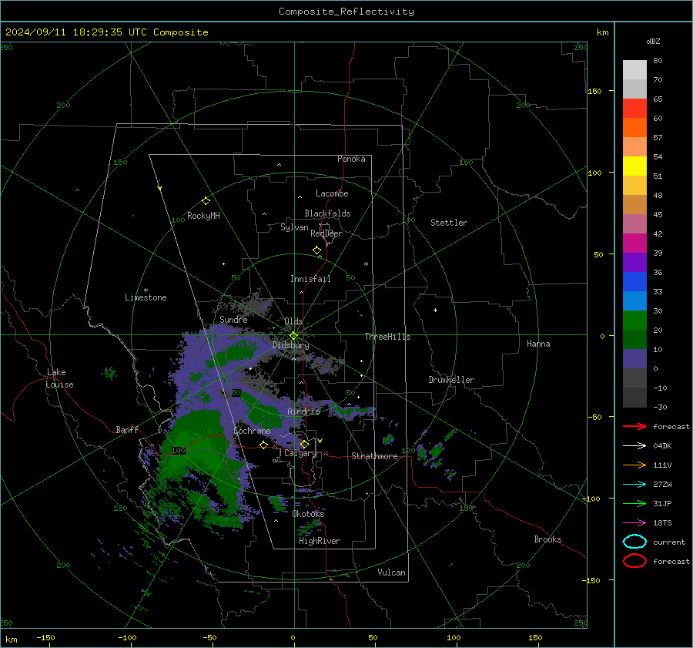Click the cyan current ellipse icon
The width and height of the screenshot is (693, 648).
coord(634,542)
